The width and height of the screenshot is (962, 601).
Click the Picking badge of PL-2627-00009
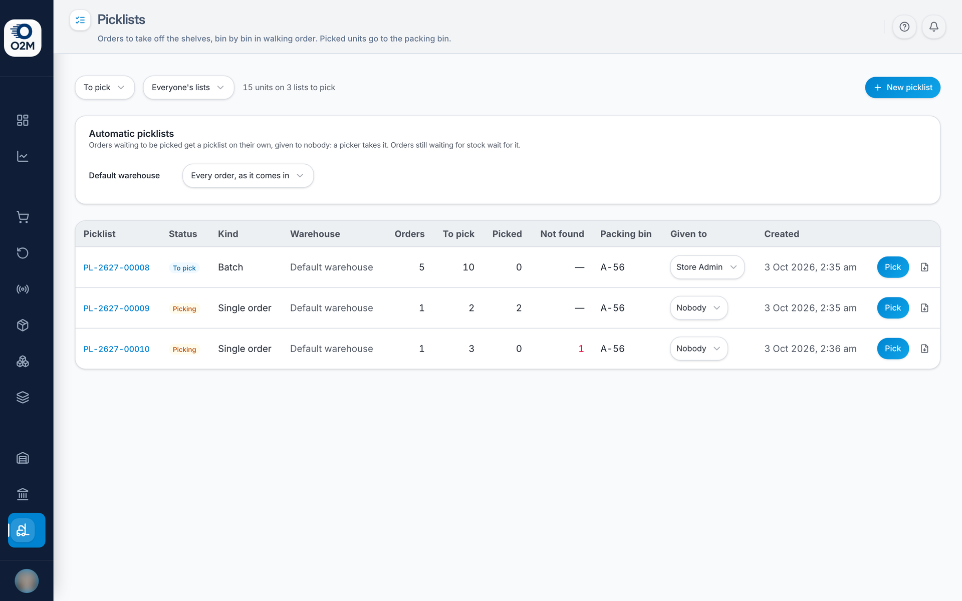(x=184, y=309)
